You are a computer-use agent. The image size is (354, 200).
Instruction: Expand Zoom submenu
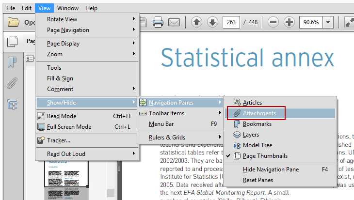pos(88,54)
